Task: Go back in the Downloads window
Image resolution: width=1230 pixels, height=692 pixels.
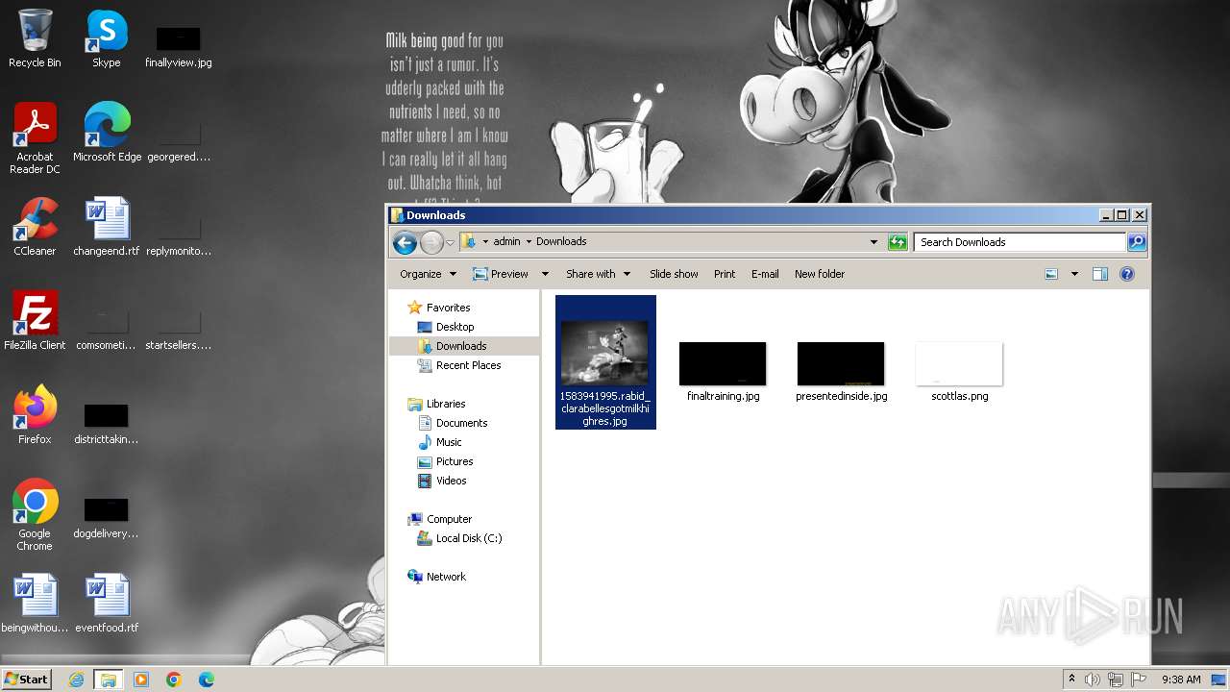Action: pyautogui.click(x=405, y=242)
